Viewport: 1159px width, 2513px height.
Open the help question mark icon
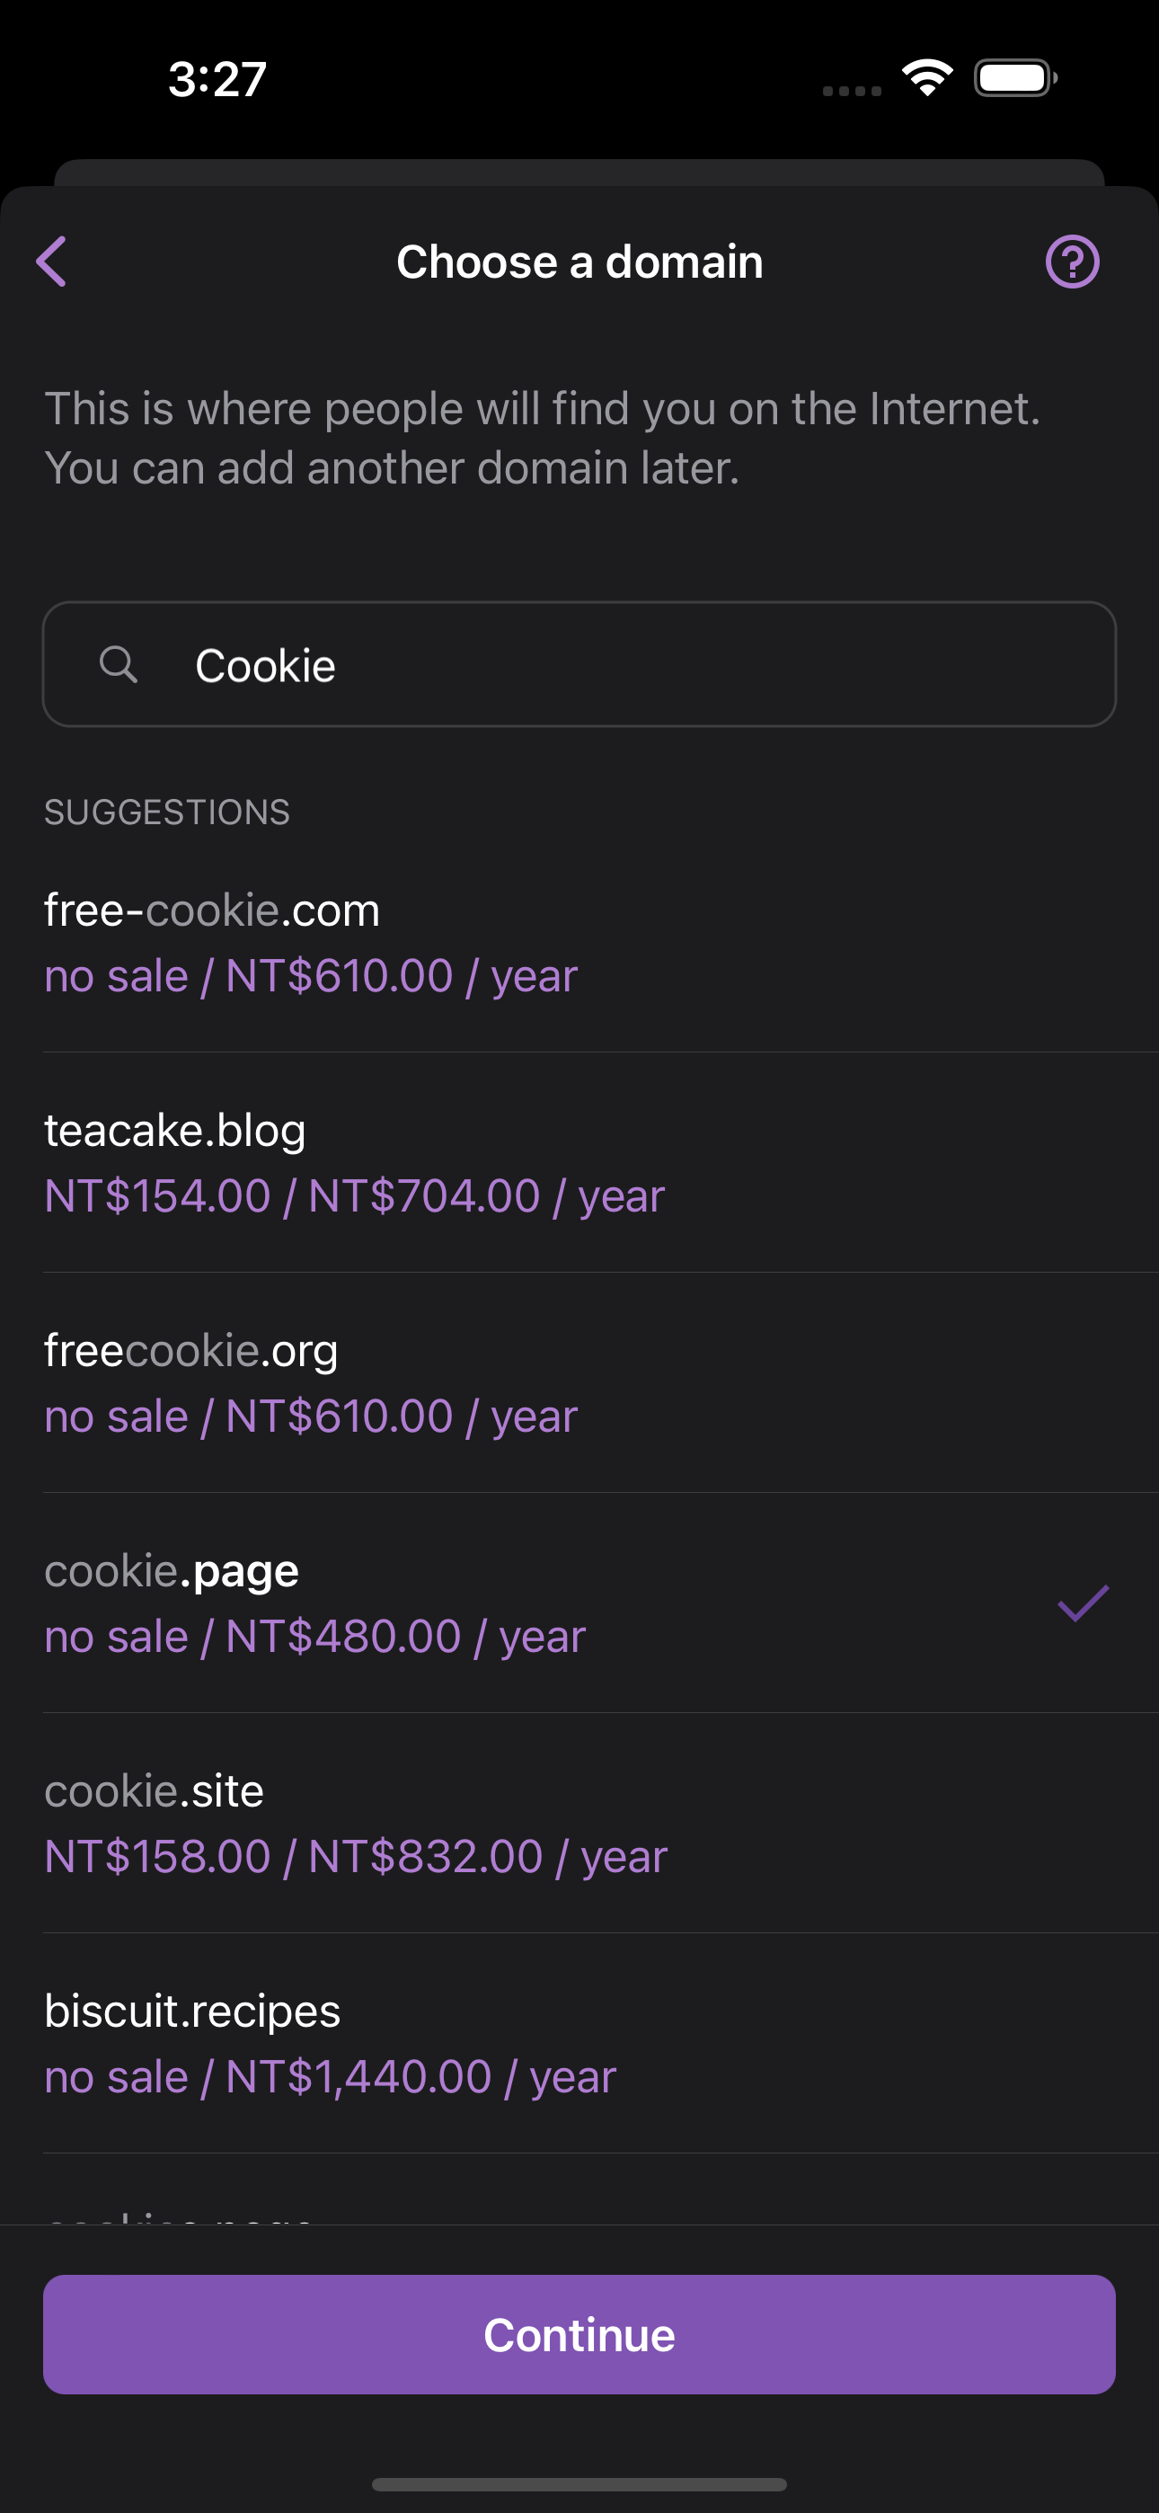pyautogui.click(x=1072, y=262)
